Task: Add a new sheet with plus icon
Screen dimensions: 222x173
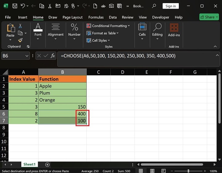Action: point(47,165)
